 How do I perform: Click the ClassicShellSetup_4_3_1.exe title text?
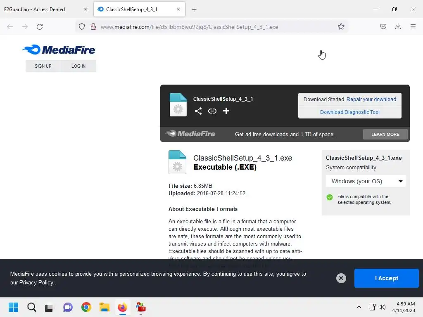pos(242,158)
